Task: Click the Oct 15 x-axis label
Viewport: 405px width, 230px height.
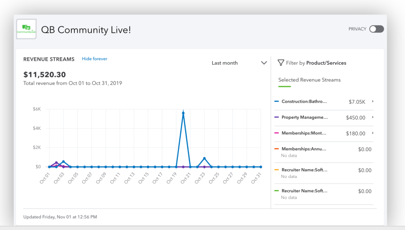Action: click(x=143, y=178)
